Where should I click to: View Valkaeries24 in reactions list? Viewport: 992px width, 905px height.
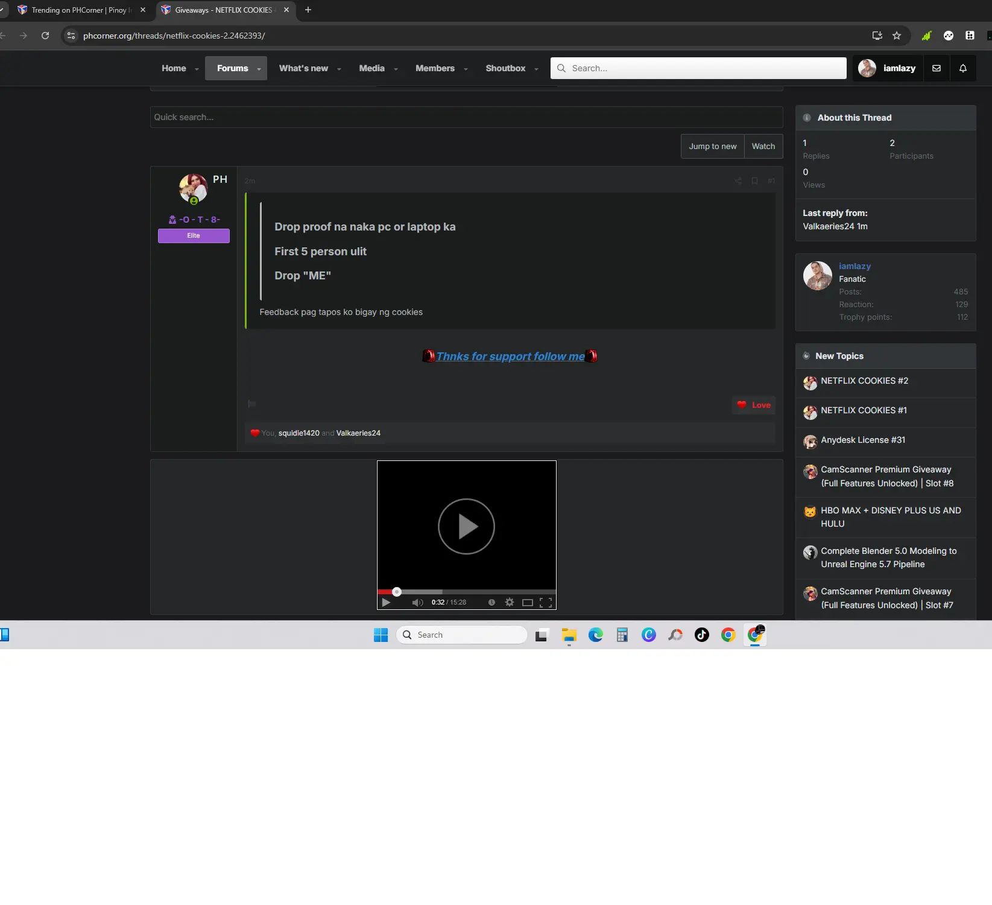(358, 433)
